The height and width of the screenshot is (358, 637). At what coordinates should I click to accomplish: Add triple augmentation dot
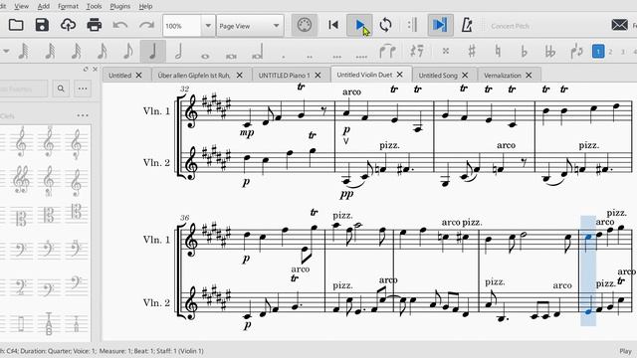pos(336,56)
